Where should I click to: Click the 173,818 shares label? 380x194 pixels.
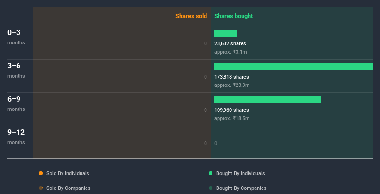(231, 77)
